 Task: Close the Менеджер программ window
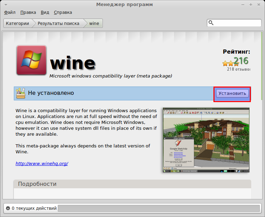tap(259, 5)
